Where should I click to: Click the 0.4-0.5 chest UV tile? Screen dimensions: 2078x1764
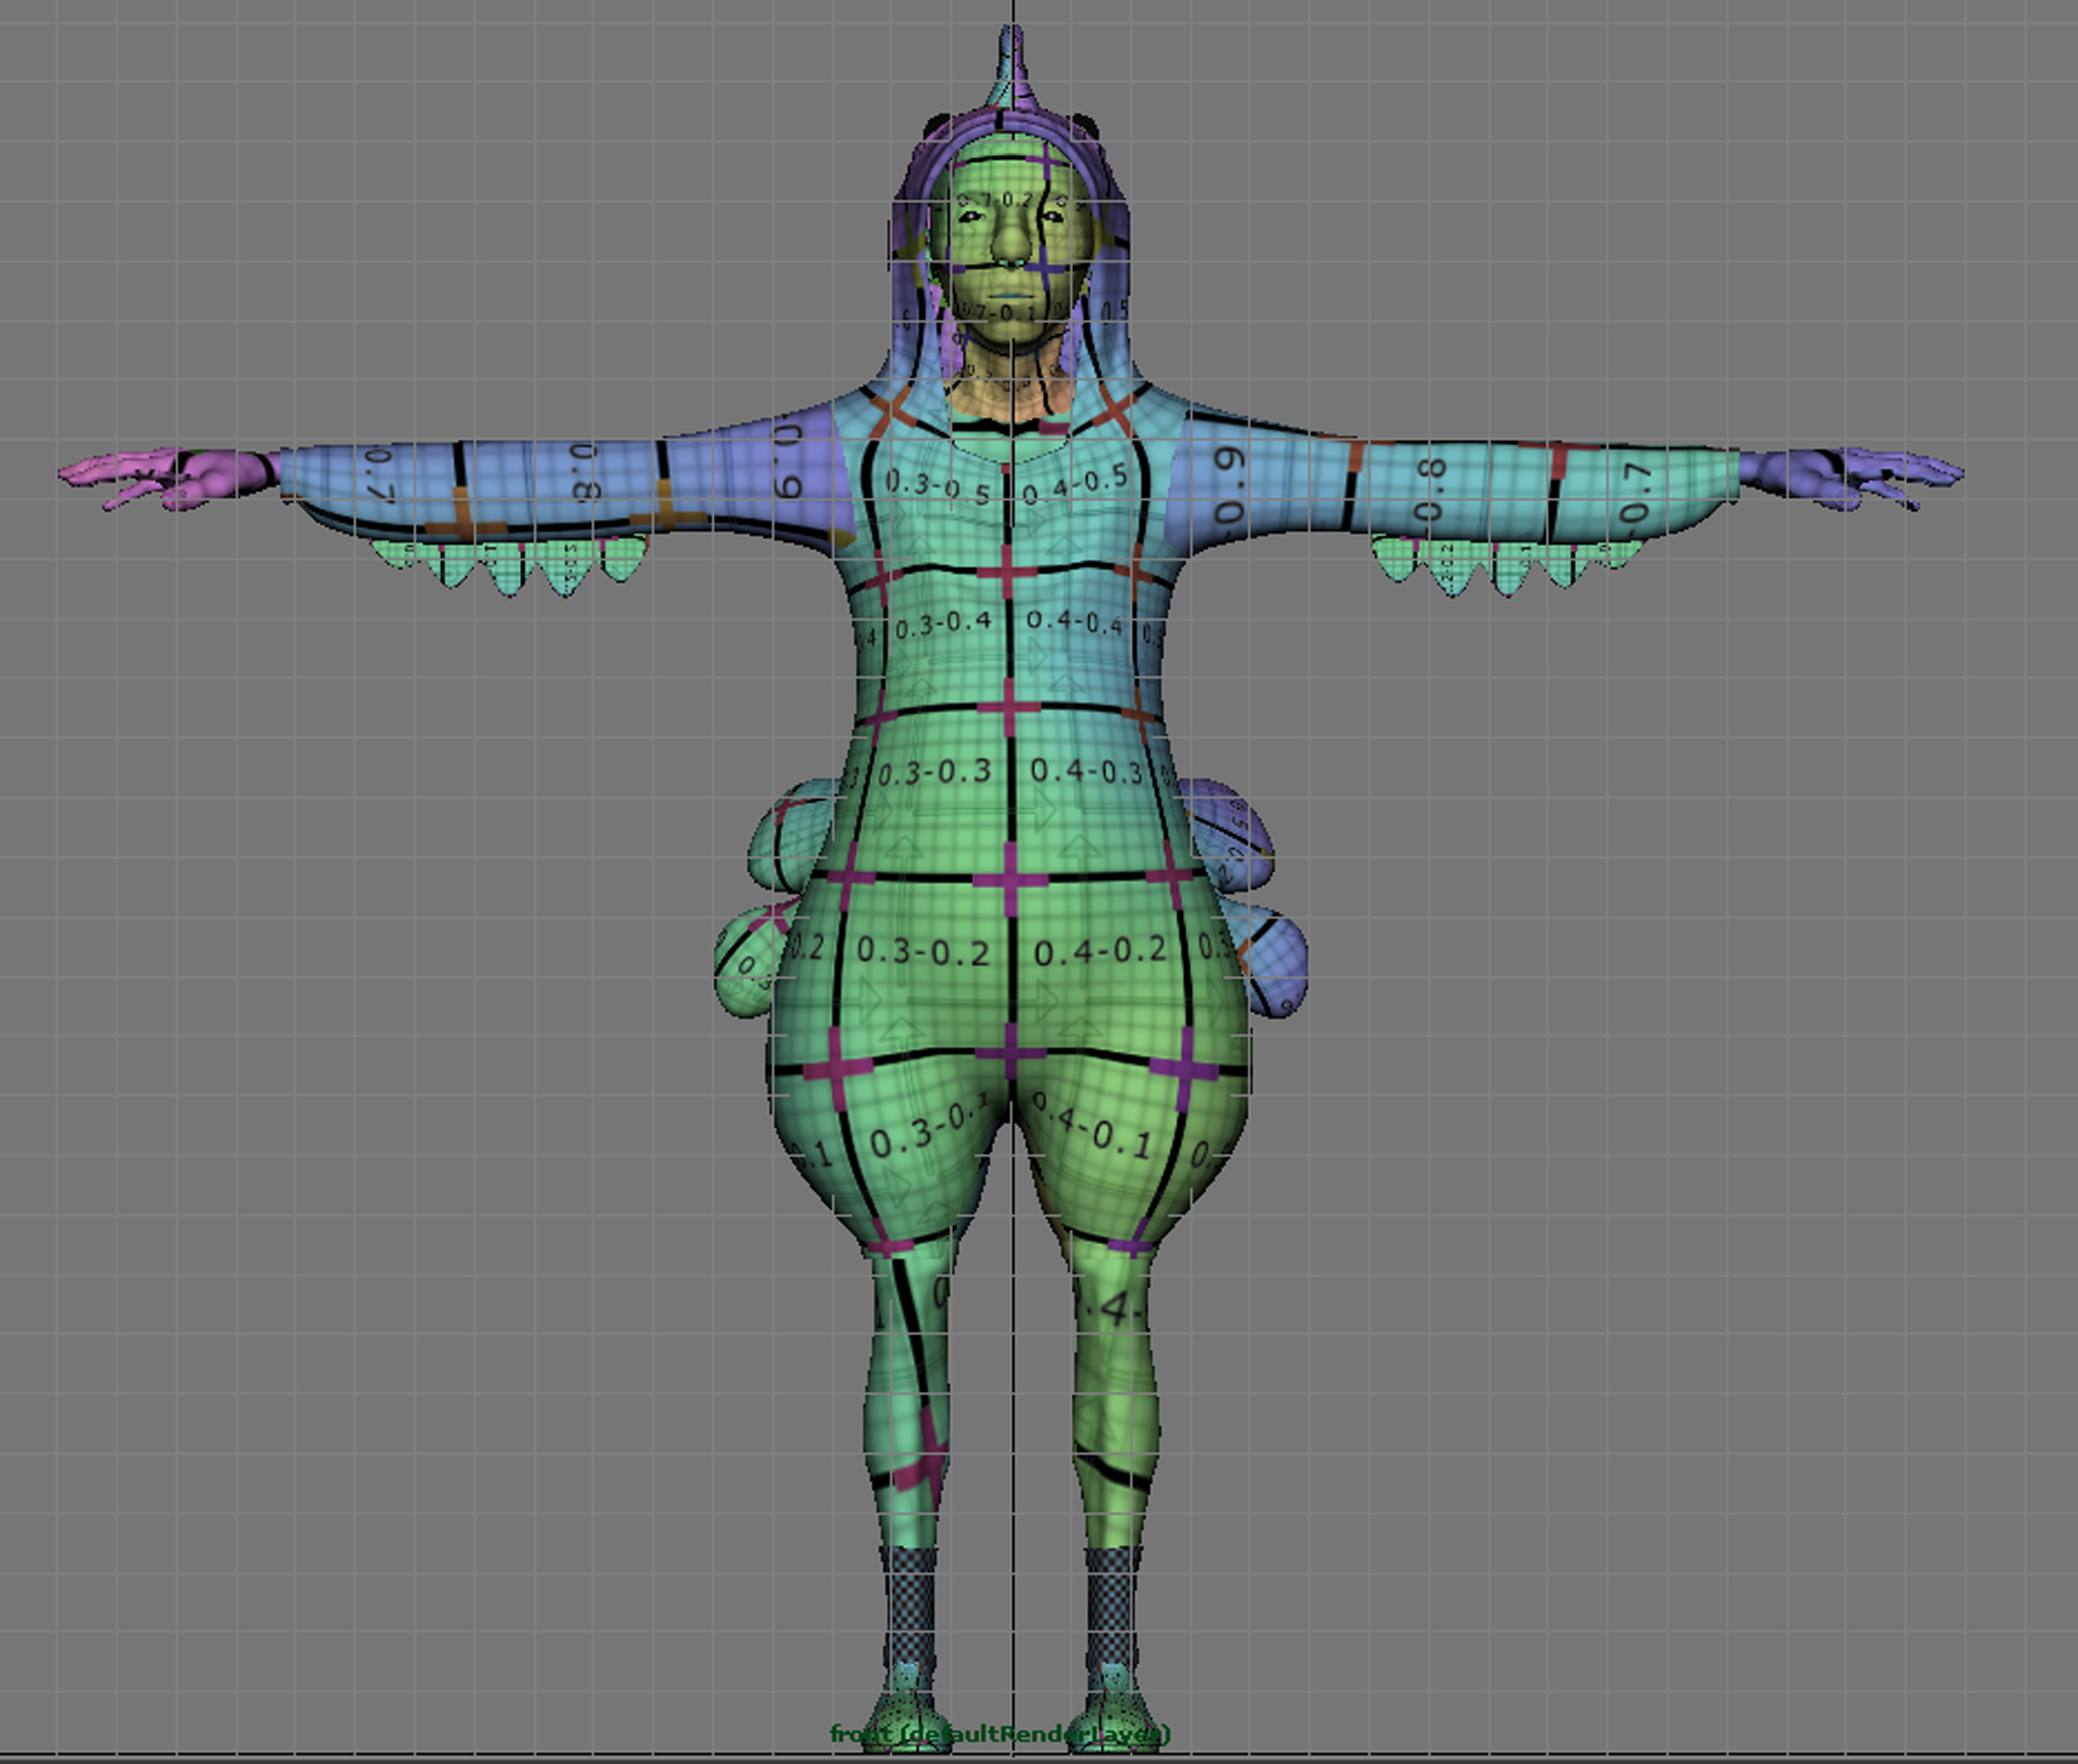pos(1075,484)
